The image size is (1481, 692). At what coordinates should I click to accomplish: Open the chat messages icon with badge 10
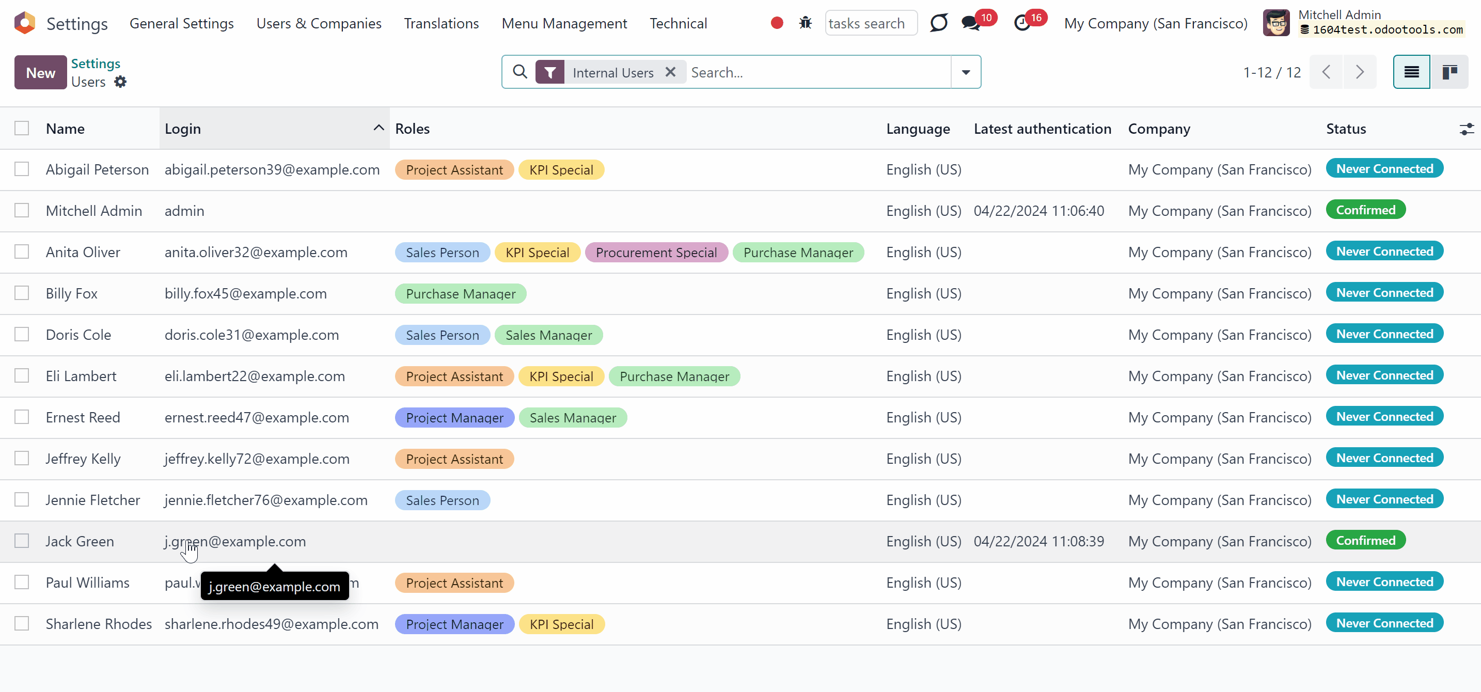[971, 23]
